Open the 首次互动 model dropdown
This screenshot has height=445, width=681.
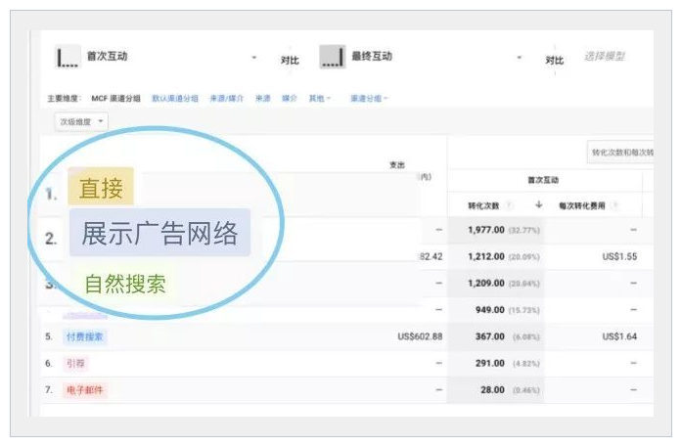[254, 59]
